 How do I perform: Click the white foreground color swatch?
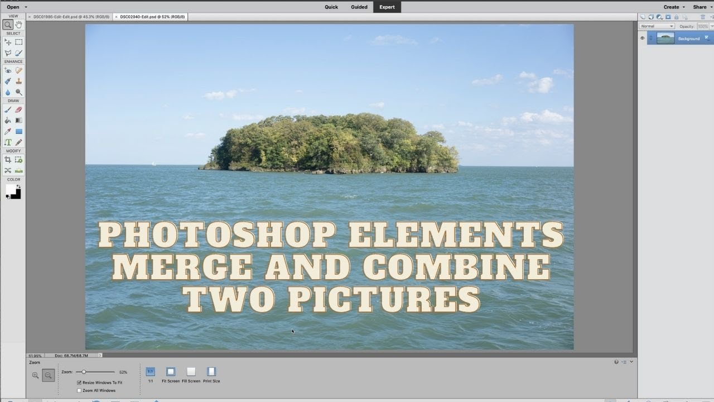click(9, 189)
